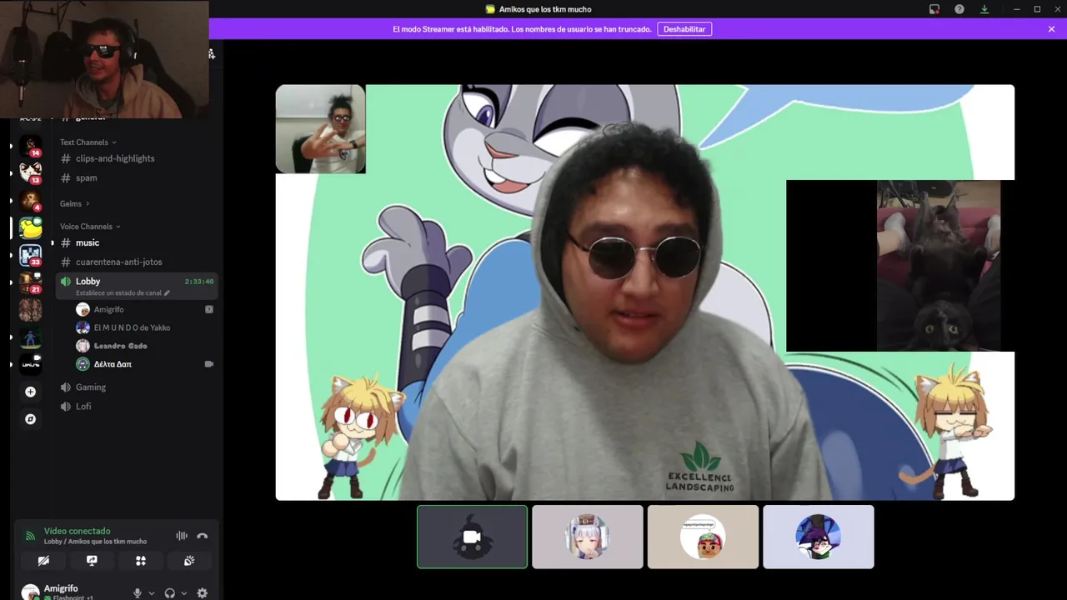Click download update arrow icon

click(984, 9)
